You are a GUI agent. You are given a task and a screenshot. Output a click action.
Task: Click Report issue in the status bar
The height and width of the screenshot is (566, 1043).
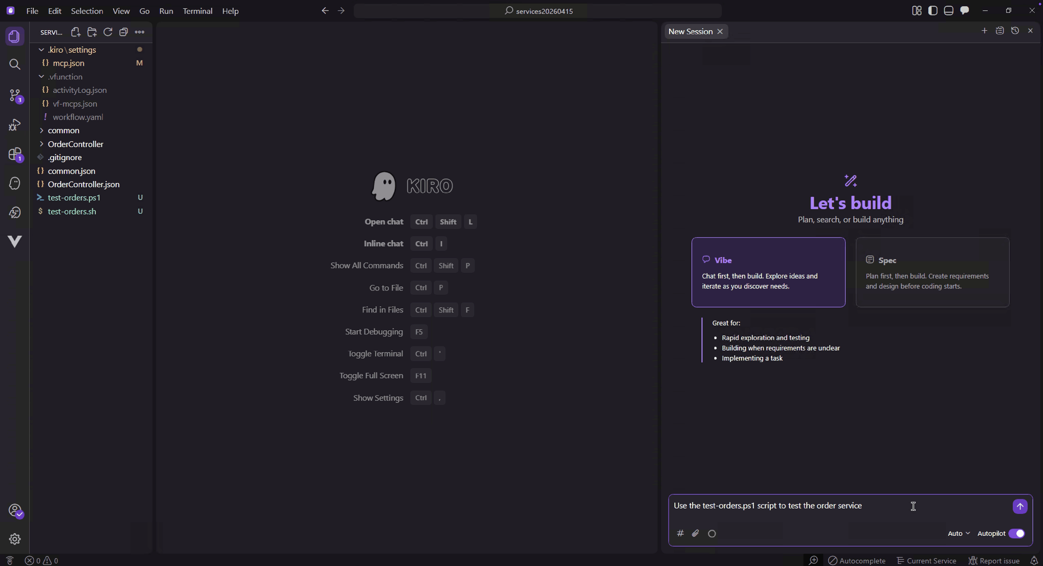pos(995,560)
